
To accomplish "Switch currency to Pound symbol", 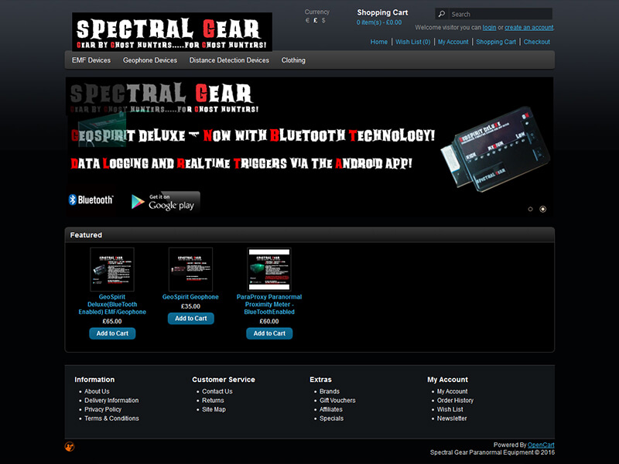I will point(316,21).
